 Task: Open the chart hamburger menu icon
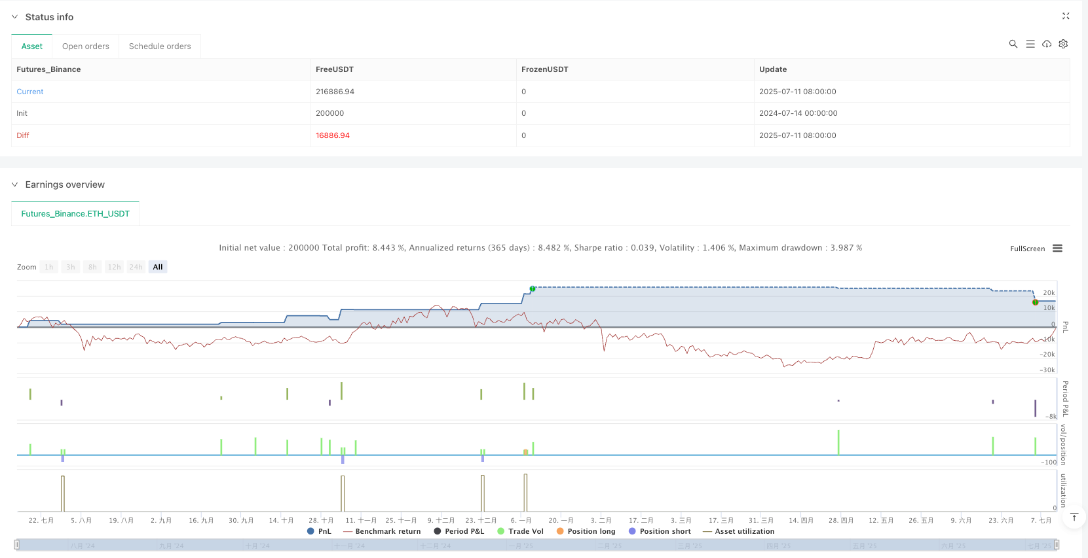(x=1057, y=249)
